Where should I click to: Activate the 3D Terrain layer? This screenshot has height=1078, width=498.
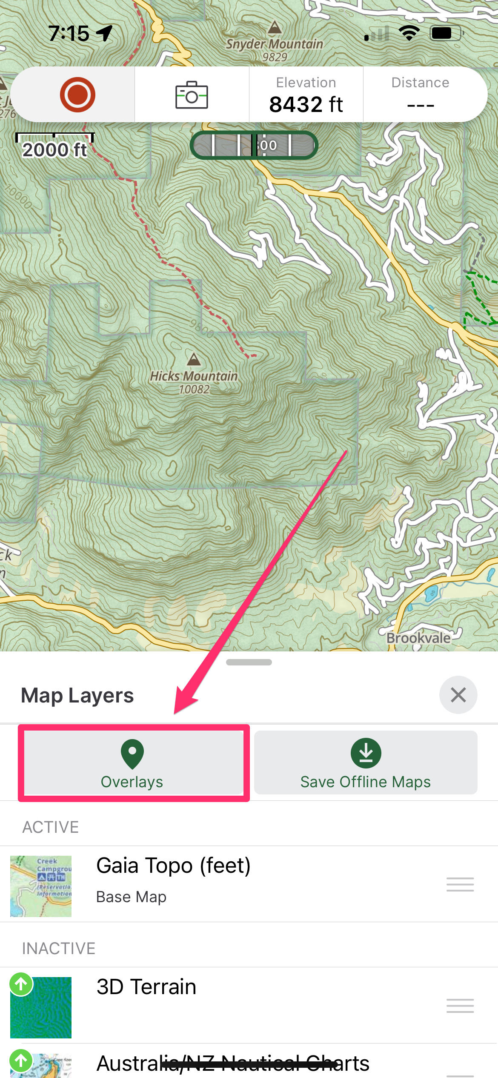point(249,1005)
